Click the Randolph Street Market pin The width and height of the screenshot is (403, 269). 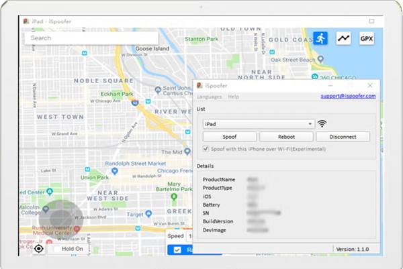pyautogui.click(x=115, y=170)
